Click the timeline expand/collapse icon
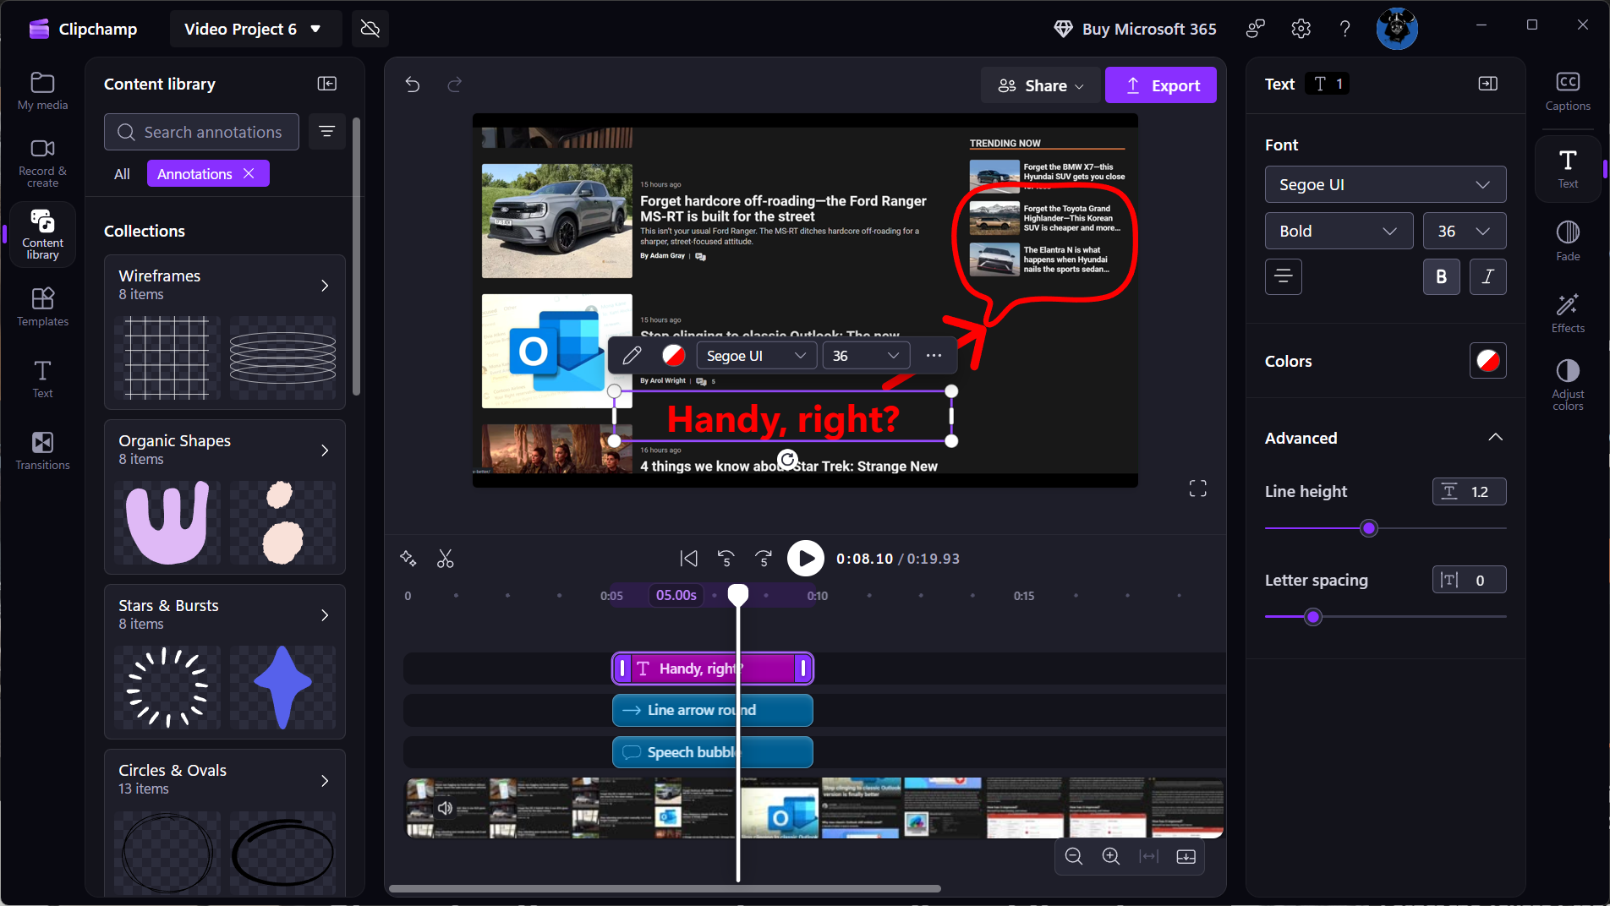Viewport: 1610px width, 906px height. [1186, 856]
